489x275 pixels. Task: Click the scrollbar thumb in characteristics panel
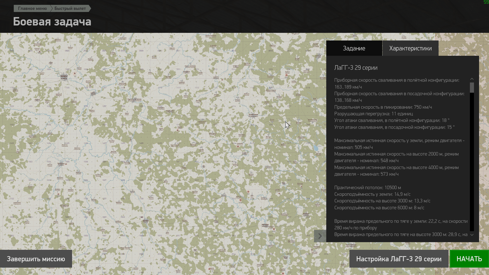click(472, 87)
